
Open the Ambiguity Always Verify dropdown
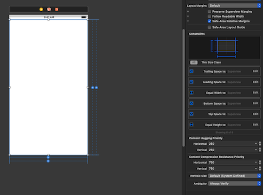pos(235,184)
